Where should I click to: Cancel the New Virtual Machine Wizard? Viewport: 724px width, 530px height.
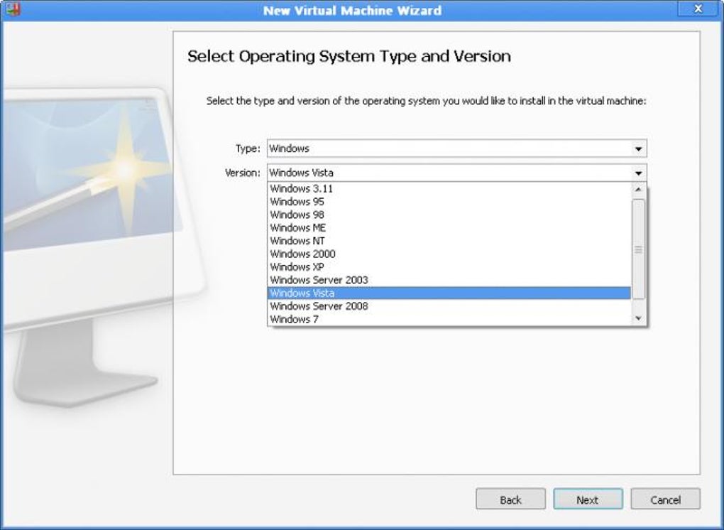coord(665,499)
